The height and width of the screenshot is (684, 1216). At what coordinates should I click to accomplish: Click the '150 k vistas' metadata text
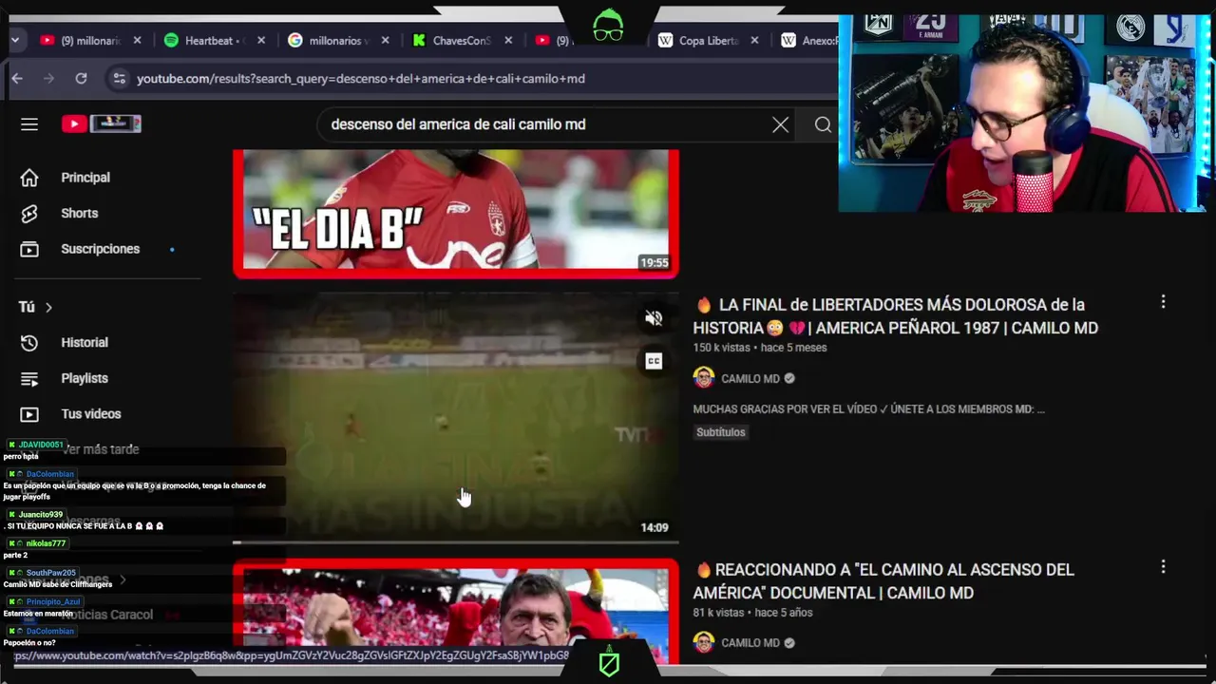tap(722, 348)
